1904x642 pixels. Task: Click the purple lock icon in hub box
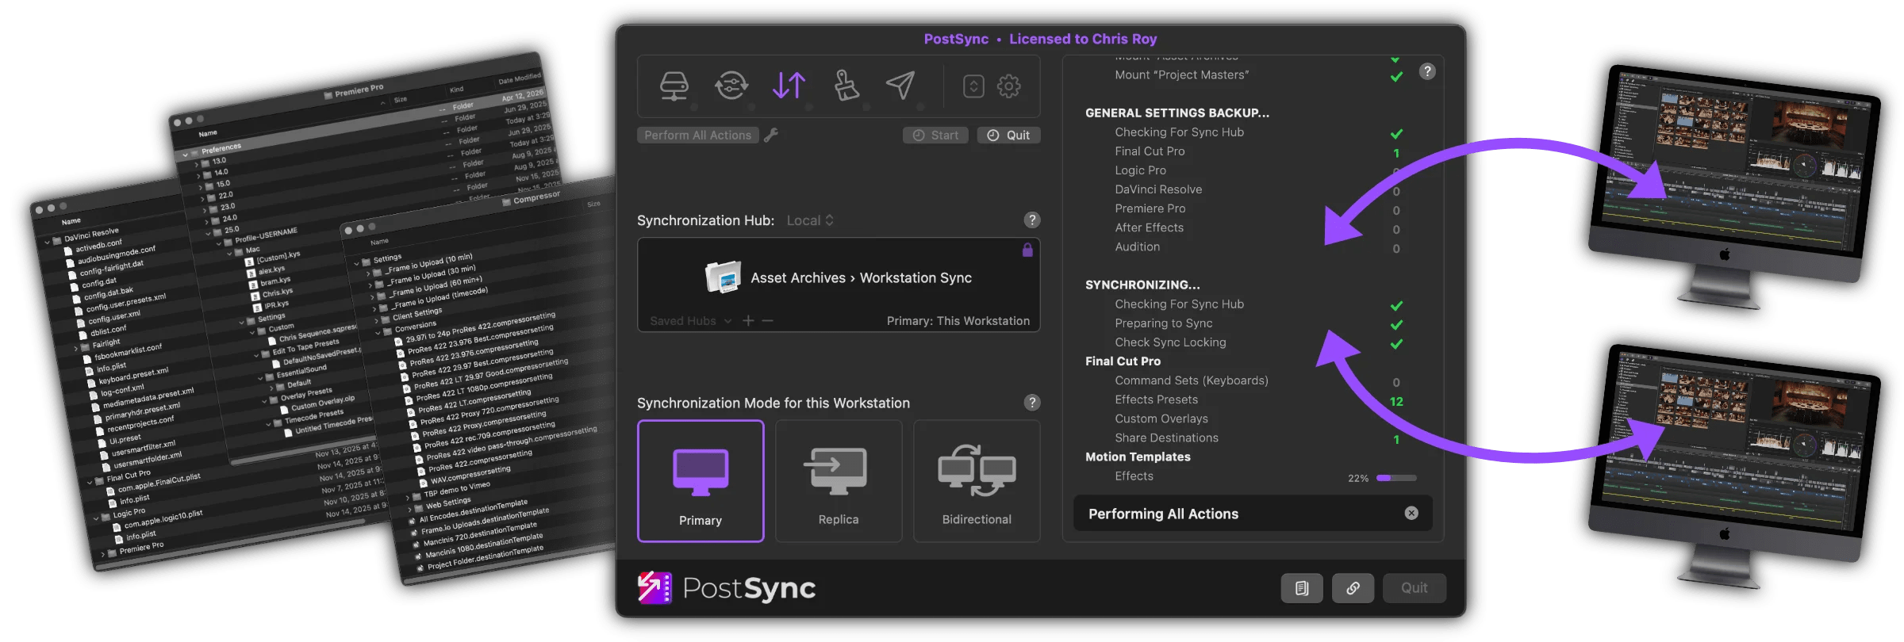pyautogui.click(x=1027, y=250)
